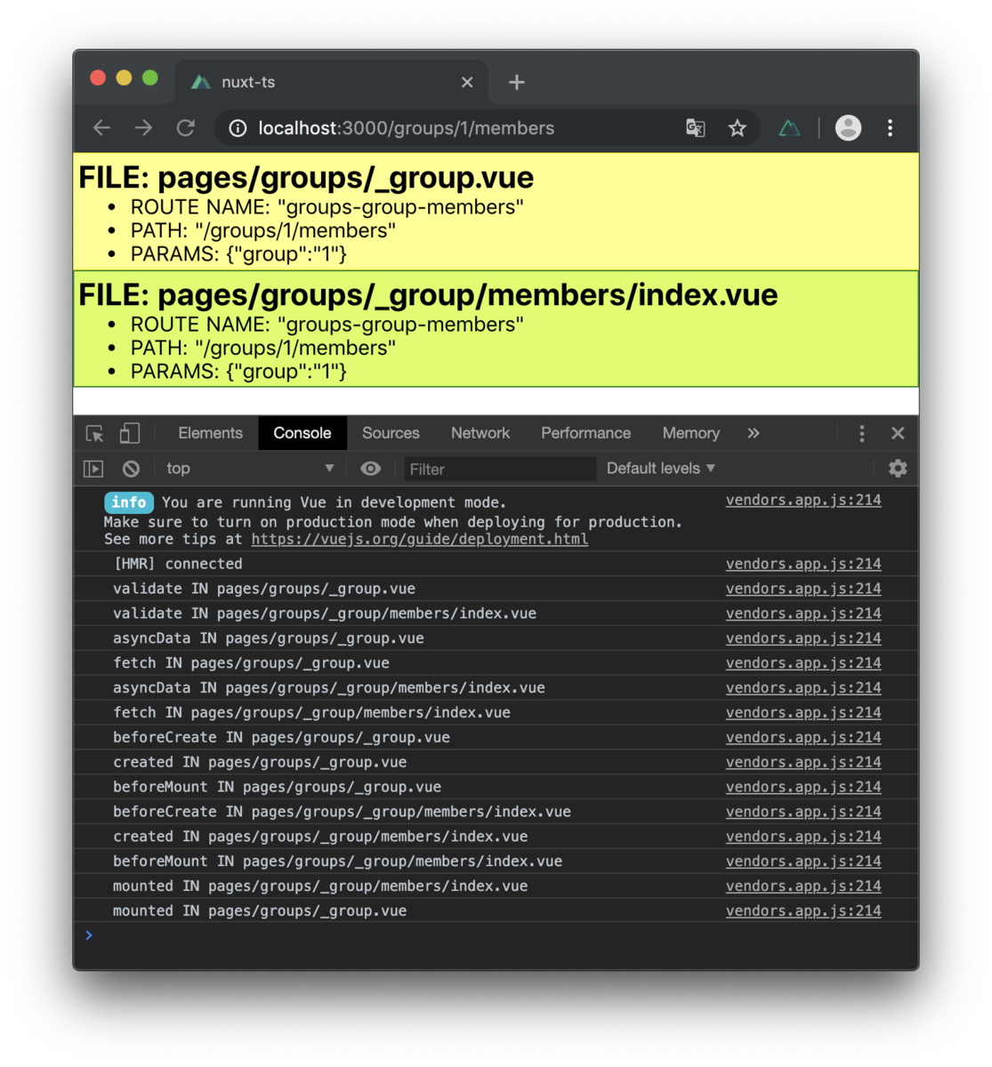992x1067 pixels.
Task: Select 'fetch IN pages/groups/_group.vue' log
Action: 496,663
